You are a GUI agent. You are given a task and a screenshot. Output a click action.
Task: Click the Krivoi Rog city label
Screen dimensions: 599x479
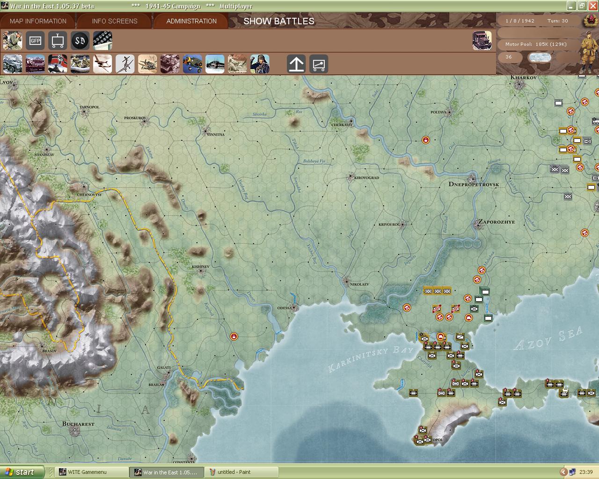[x=389, y=225]
